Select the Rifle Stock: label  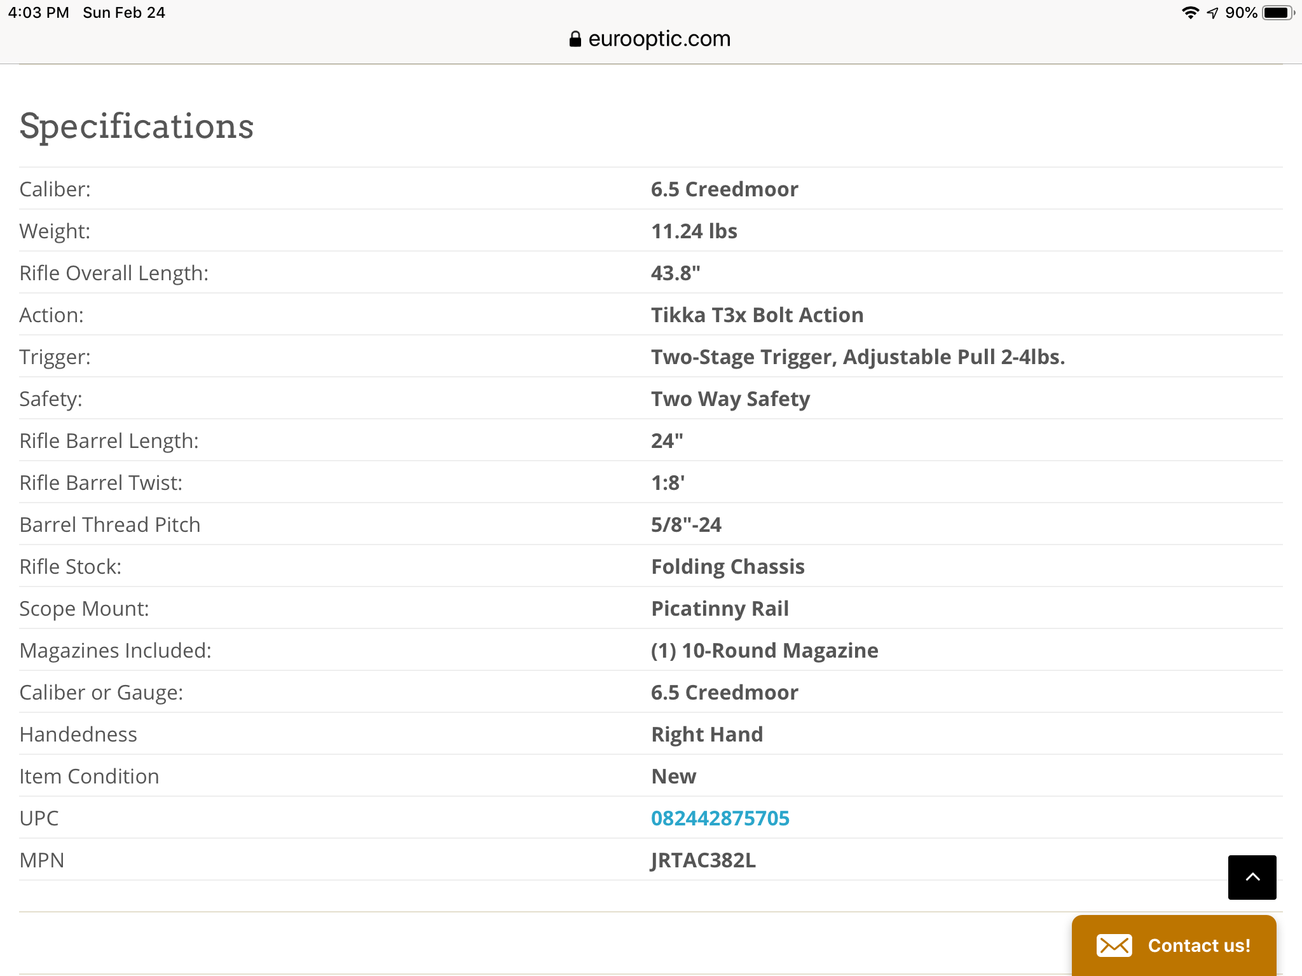point(70,566)
